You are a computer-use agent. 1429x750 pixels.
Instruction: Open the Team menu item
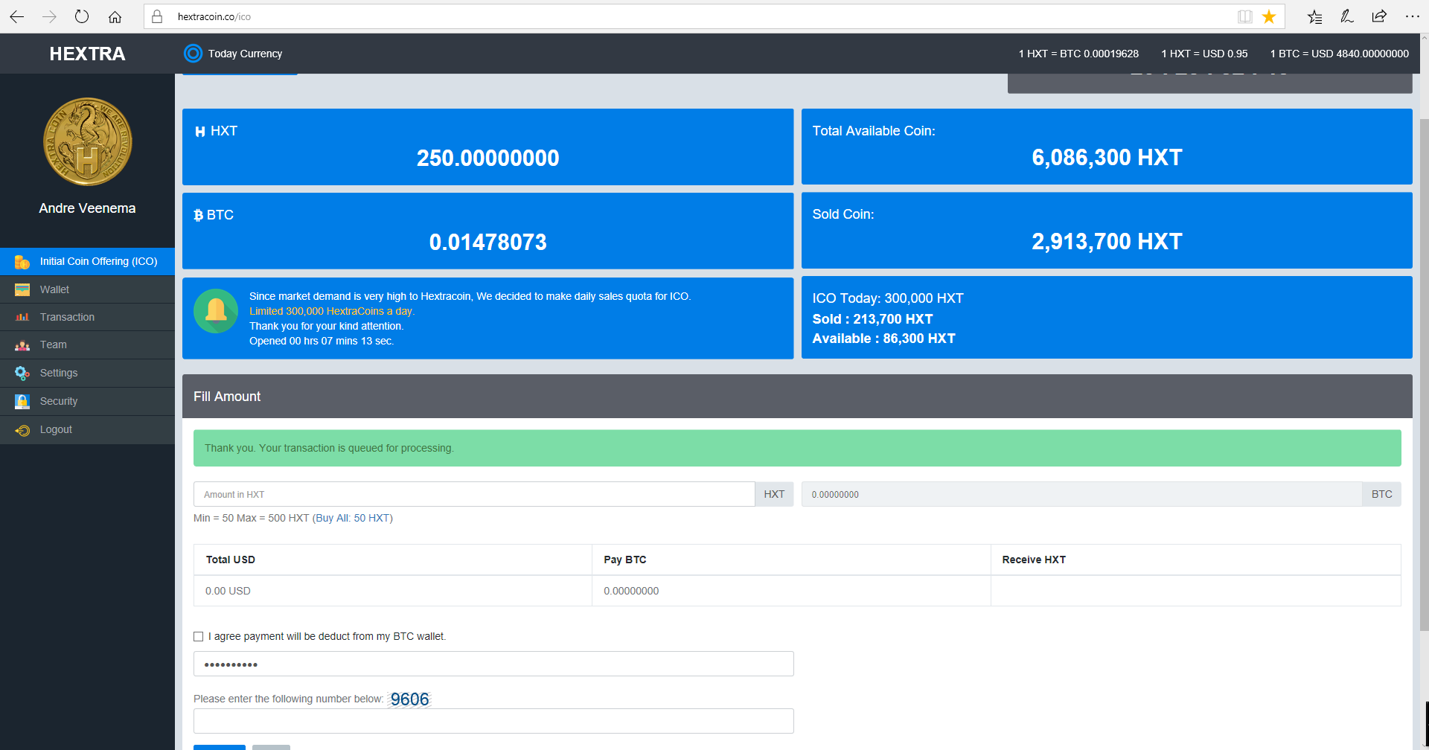[87, 345]
